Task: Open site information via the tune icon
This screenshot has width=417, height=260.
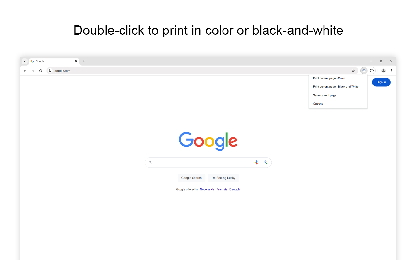Action: click(x=50, y=71)
